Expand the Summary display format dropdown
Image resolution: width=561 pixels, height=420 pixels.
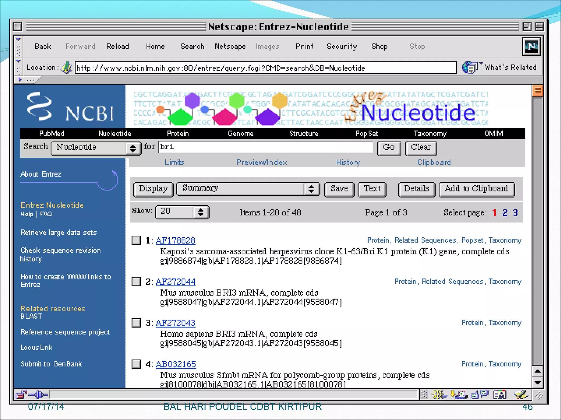click(248, 189)
